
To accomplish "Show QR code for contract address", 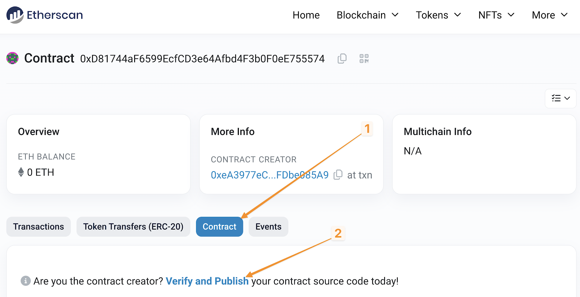I will [x=364, y=59].
